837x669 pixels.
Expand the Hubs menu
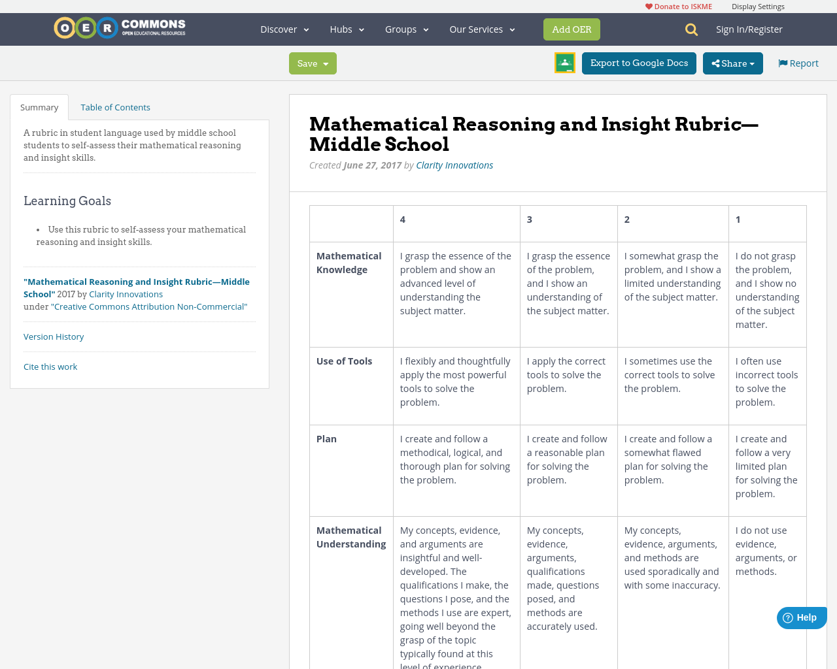point(345,29)
